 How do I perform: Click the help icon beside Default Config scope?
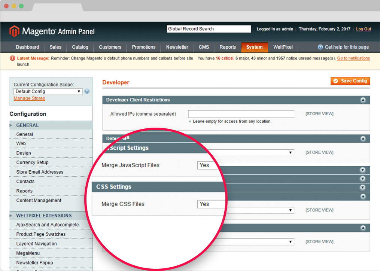click(x=87, y=91)
